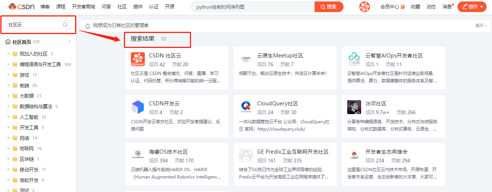Viewport: 492px width, 192px height.
Task: Open the 开发者生态英雄会 title
Action: tap(386, 152)
